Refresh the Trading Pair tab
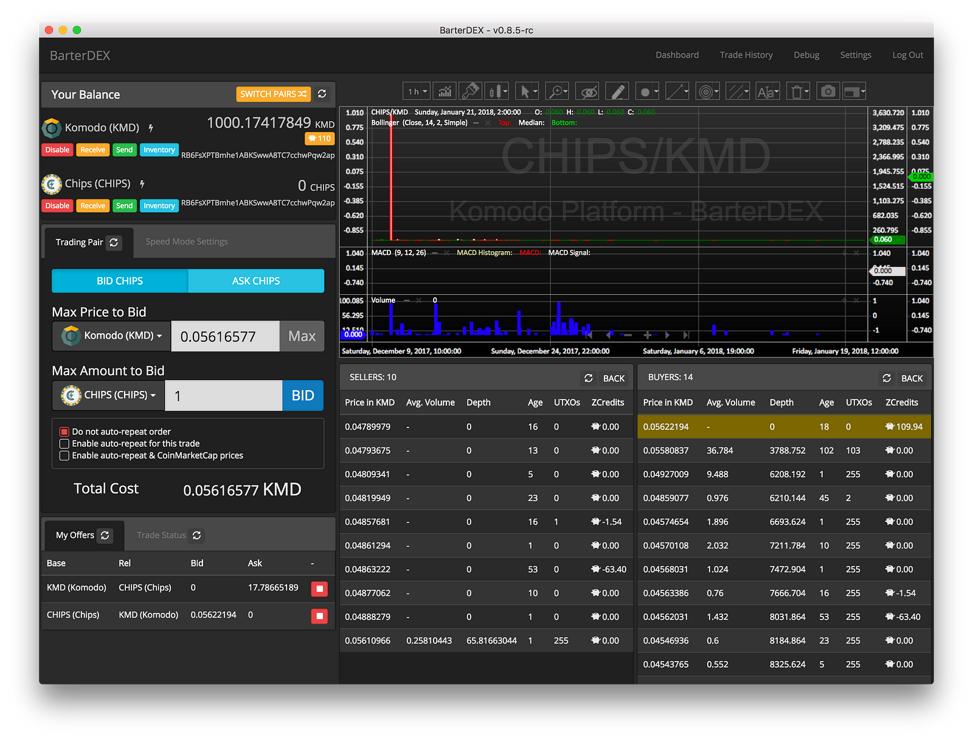Image resolution: width=973 pixels, height=740 pixels. 114,243
